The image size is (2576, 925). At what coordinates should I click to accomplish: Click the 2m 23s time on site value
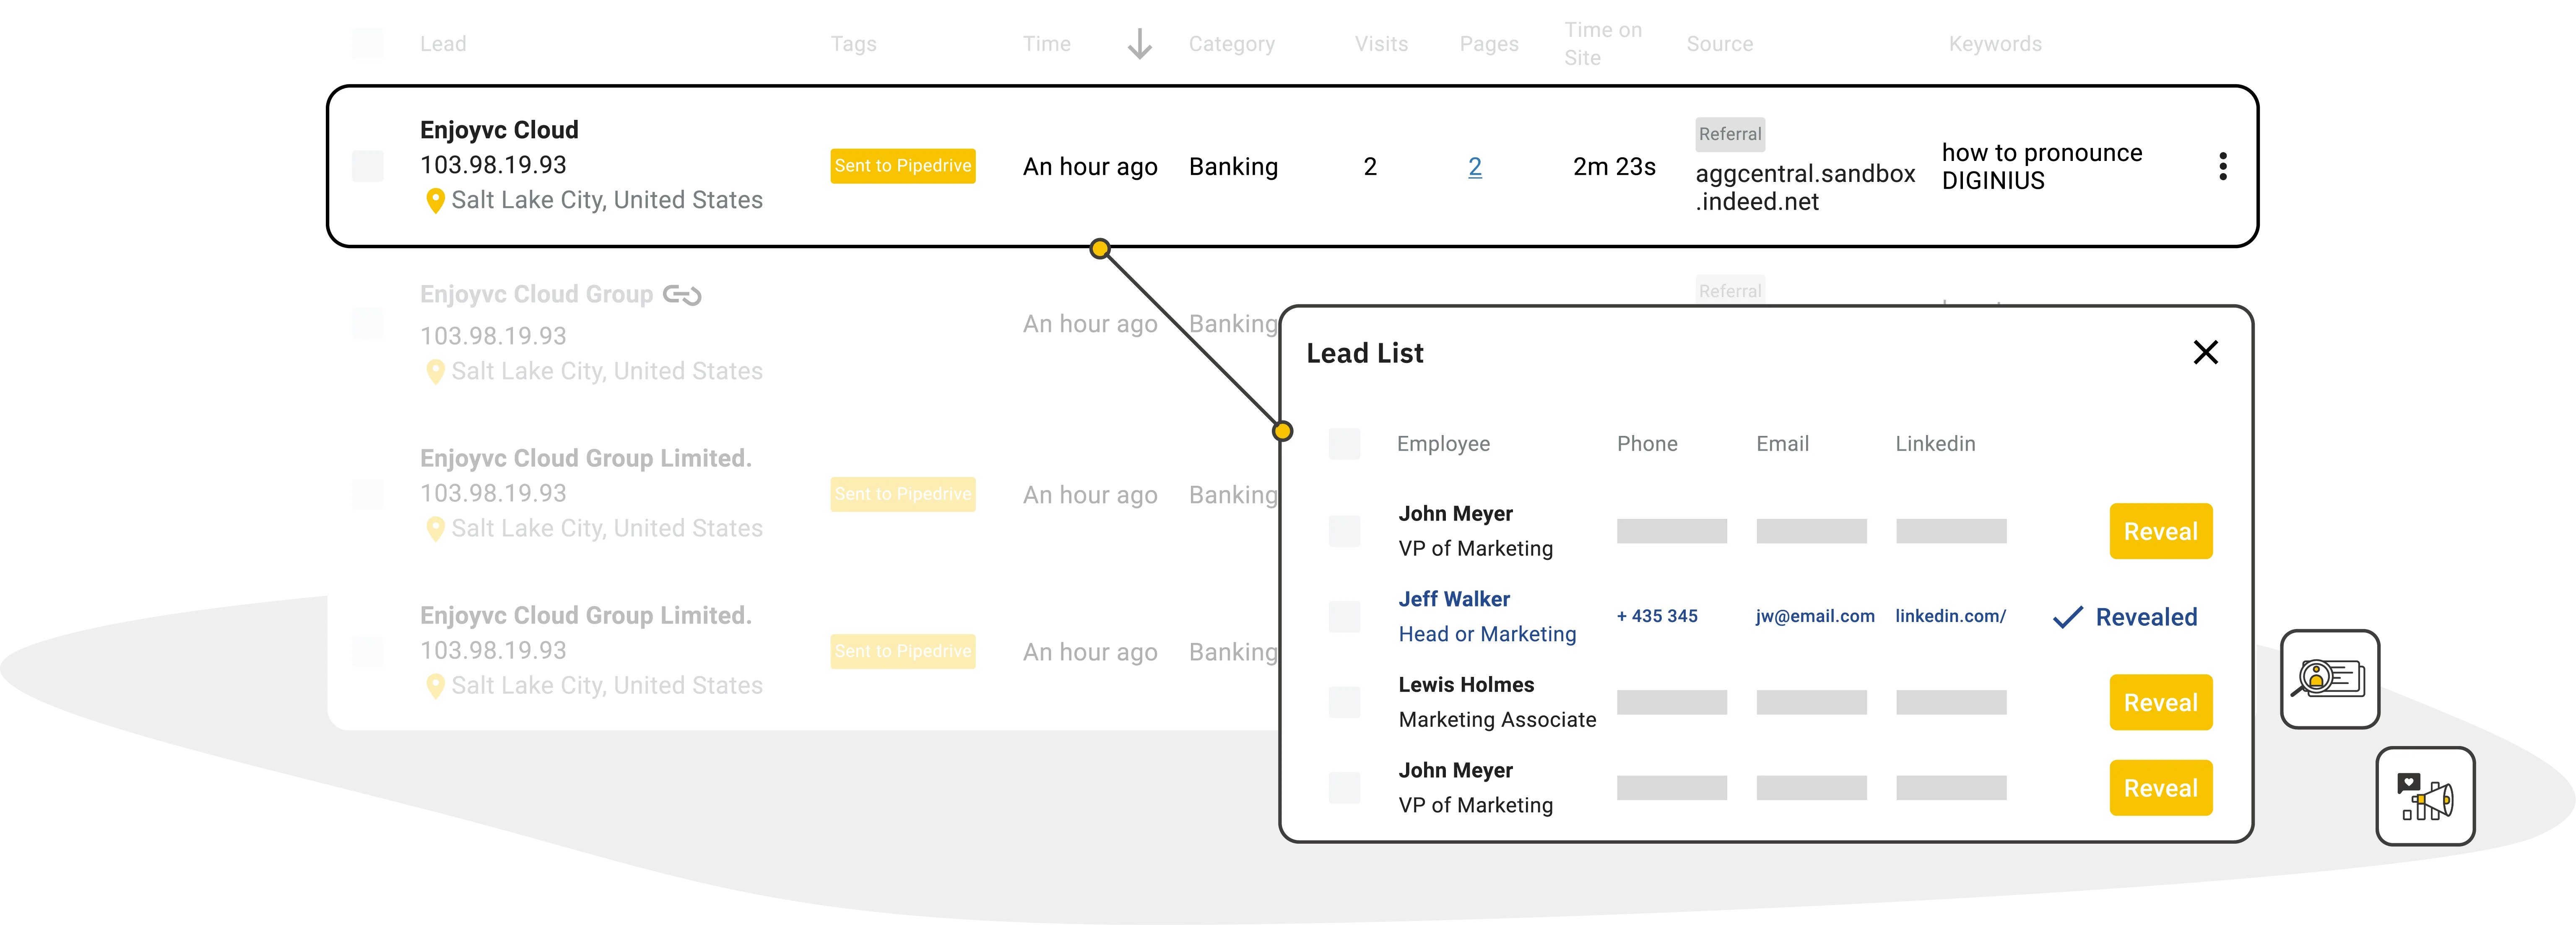(x=1614, y=167)
